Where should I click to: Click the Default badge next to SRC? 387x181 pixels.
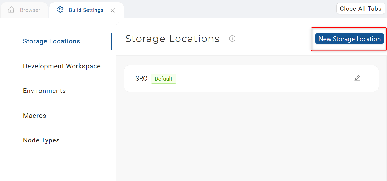[x=163, y=78]
